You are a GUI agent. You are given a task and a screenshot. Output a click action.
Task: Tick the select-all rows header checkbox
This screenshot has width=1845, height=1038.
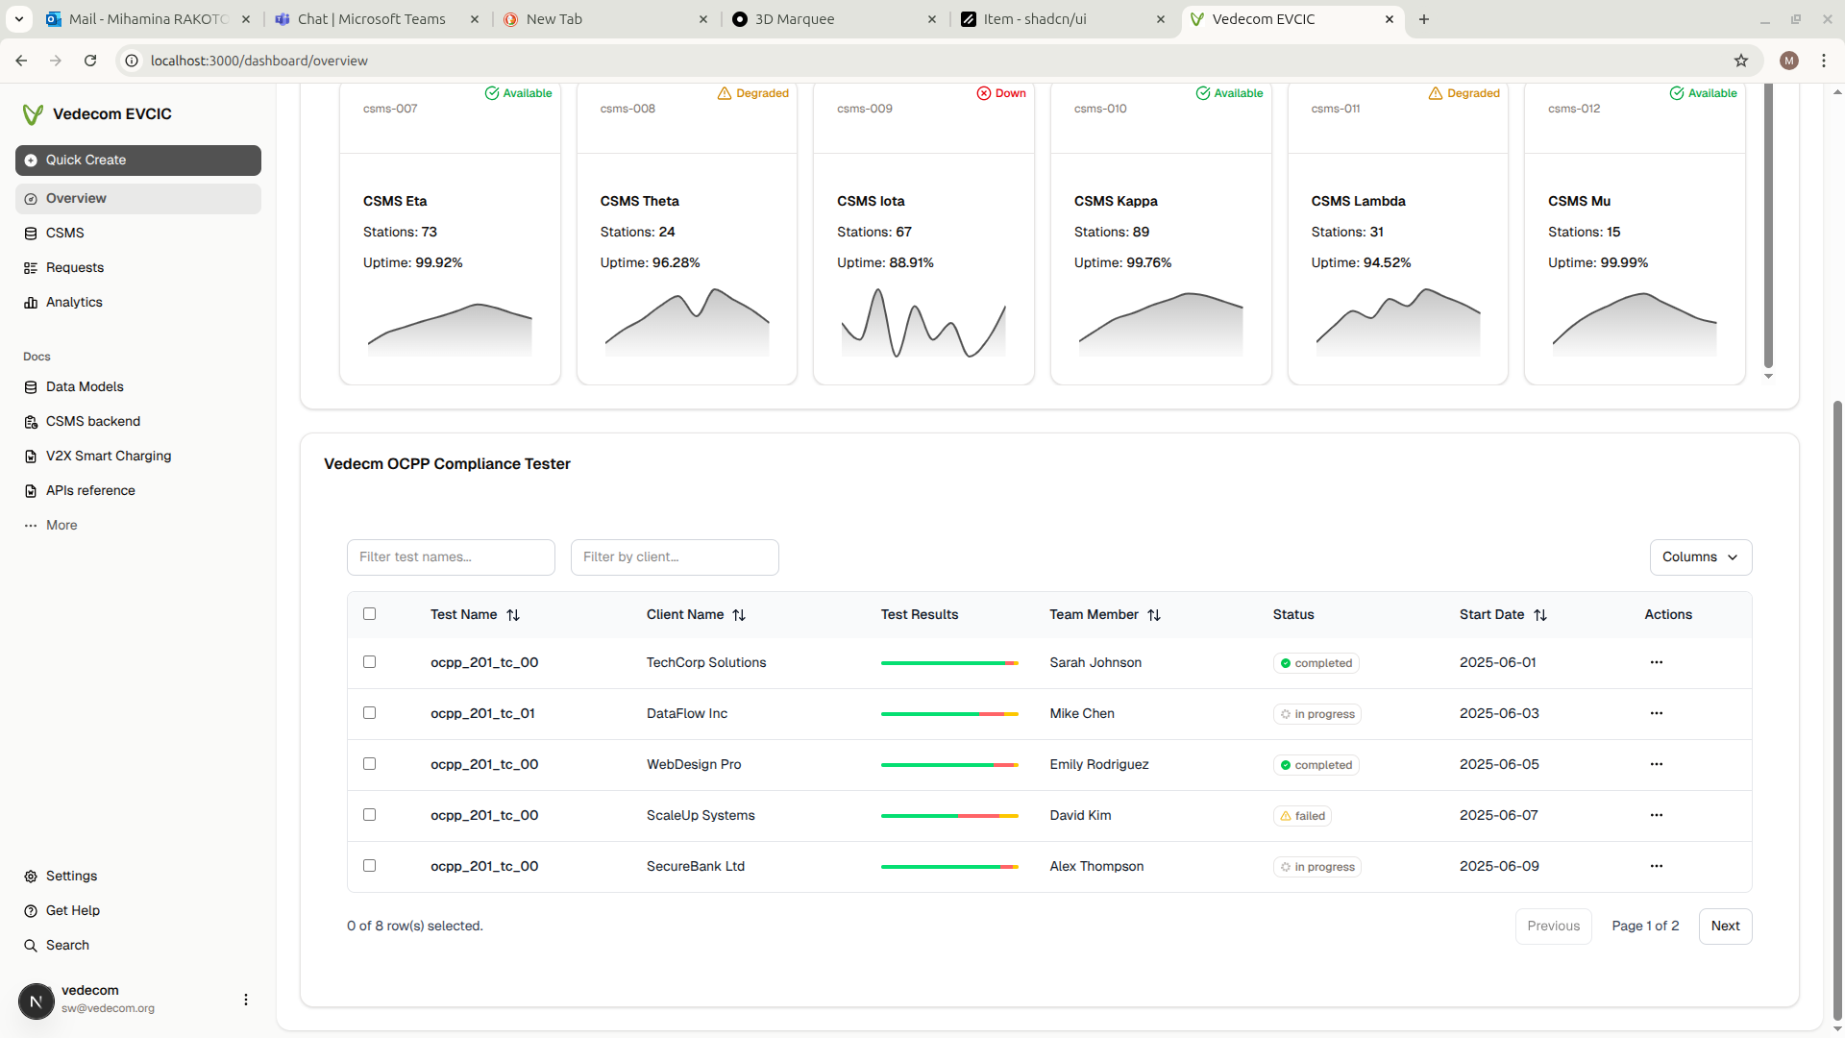[x=369, y=614]
